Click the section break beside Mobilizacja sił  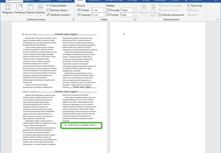(66, 34)
